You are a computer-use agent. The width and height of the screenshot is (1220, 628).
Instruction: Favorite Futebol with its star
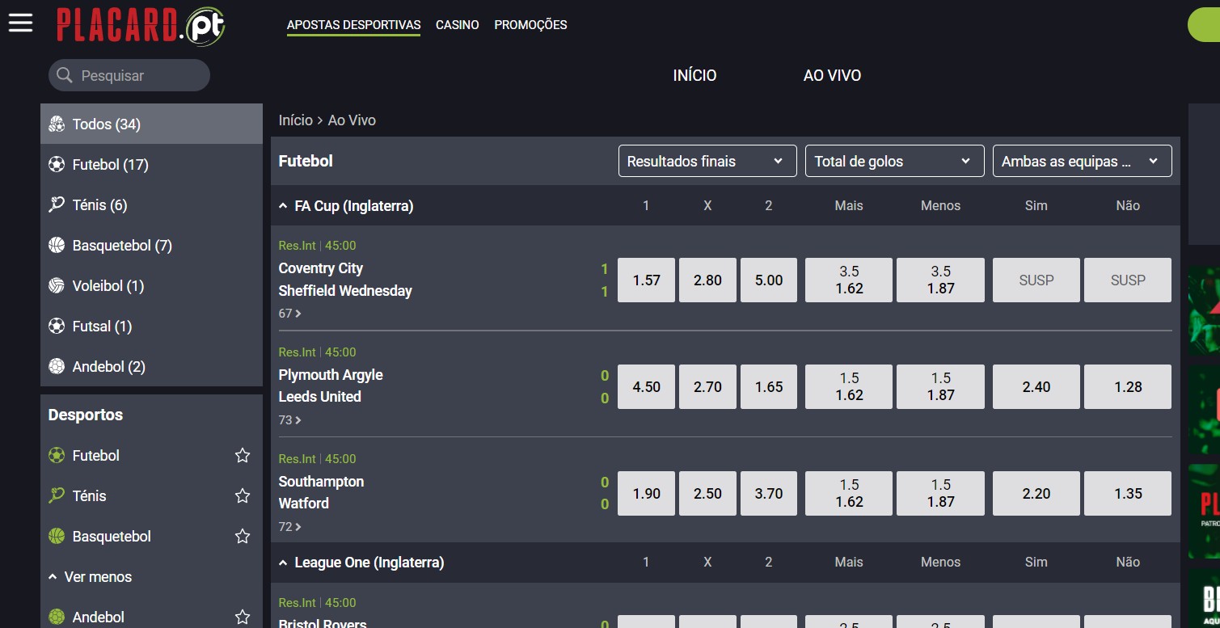pyautogui.click(x=243, y=455)
